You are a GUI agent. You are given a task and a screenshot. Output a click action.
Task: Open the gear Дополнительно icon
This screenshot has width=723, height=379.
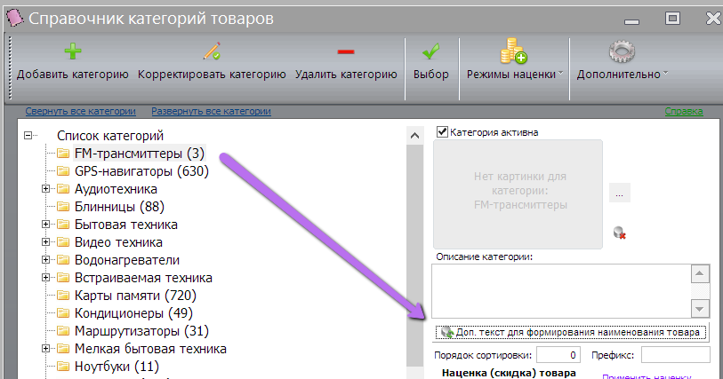[622, 51]
